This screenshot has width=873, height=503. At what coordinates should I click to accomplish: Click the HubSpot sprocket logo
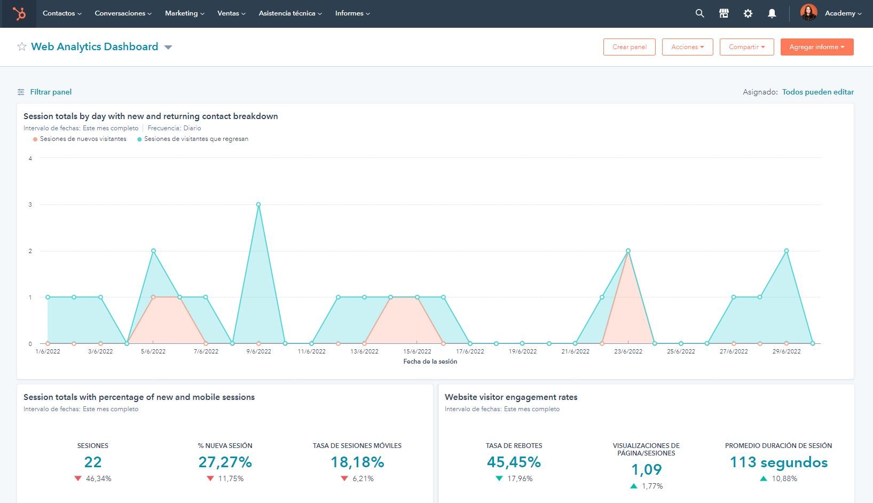coord(19,13)
